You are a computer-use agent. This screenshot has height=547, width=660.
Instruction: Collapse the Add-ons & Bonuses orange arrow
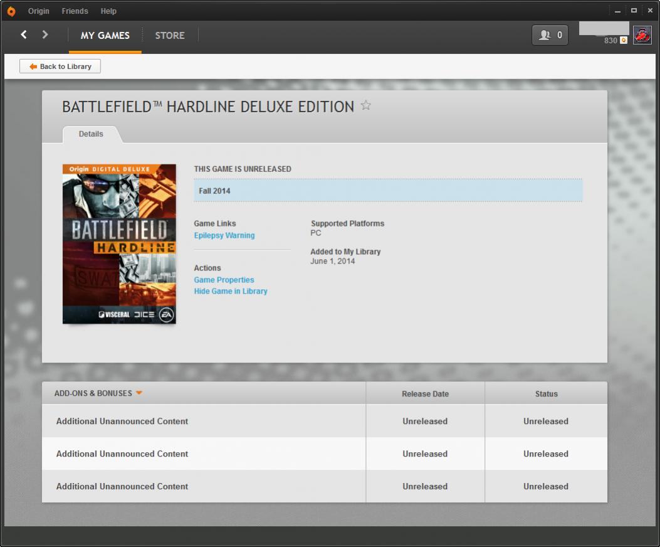coord(139,393)
